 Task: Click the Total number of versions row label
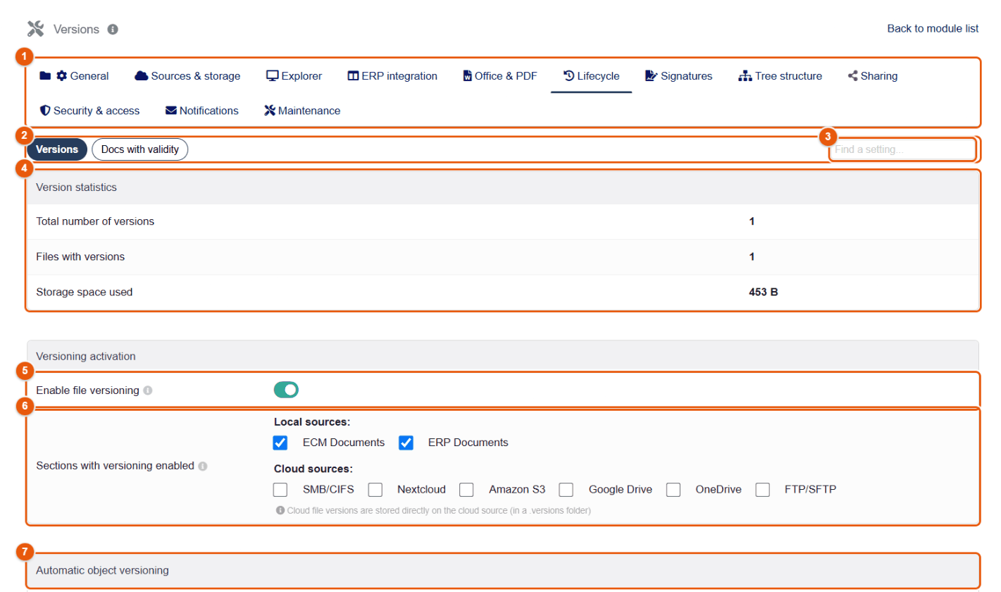(95, 221)
